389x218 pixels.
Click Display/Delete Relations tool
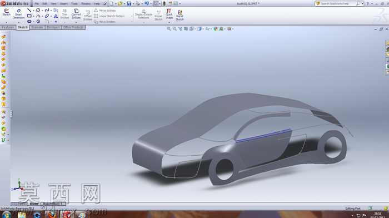[143, 14]
